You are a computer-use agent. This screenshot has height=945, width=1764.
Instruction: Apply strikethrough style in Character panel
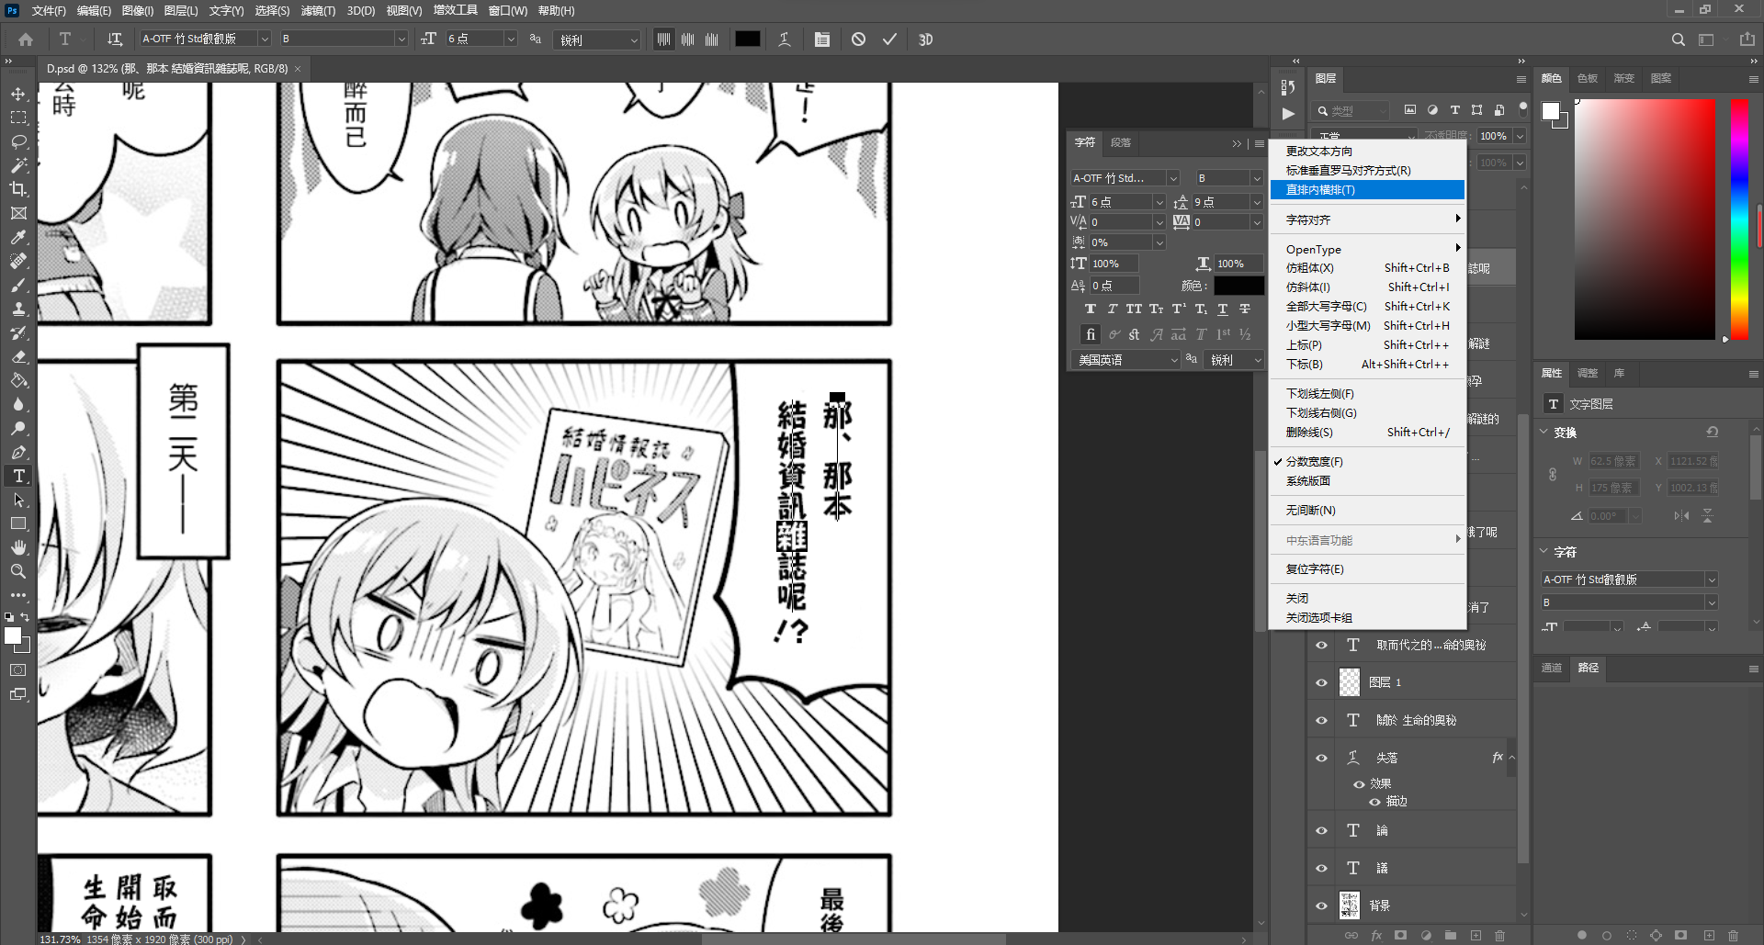[x=1245, y=309]
